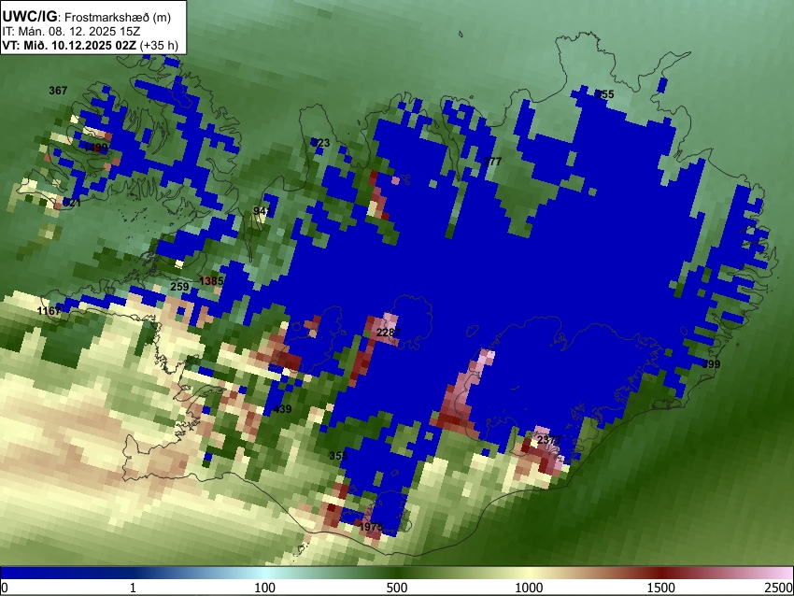The width and height of the screenshot is (794, 596).
Task: Click the map value 1385
Action: pos(211,280)
